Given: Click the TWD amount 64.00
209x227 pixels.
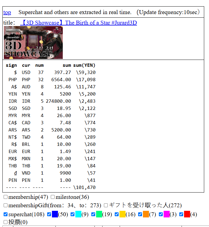Looking at the screenshot, I should point(64,137).
